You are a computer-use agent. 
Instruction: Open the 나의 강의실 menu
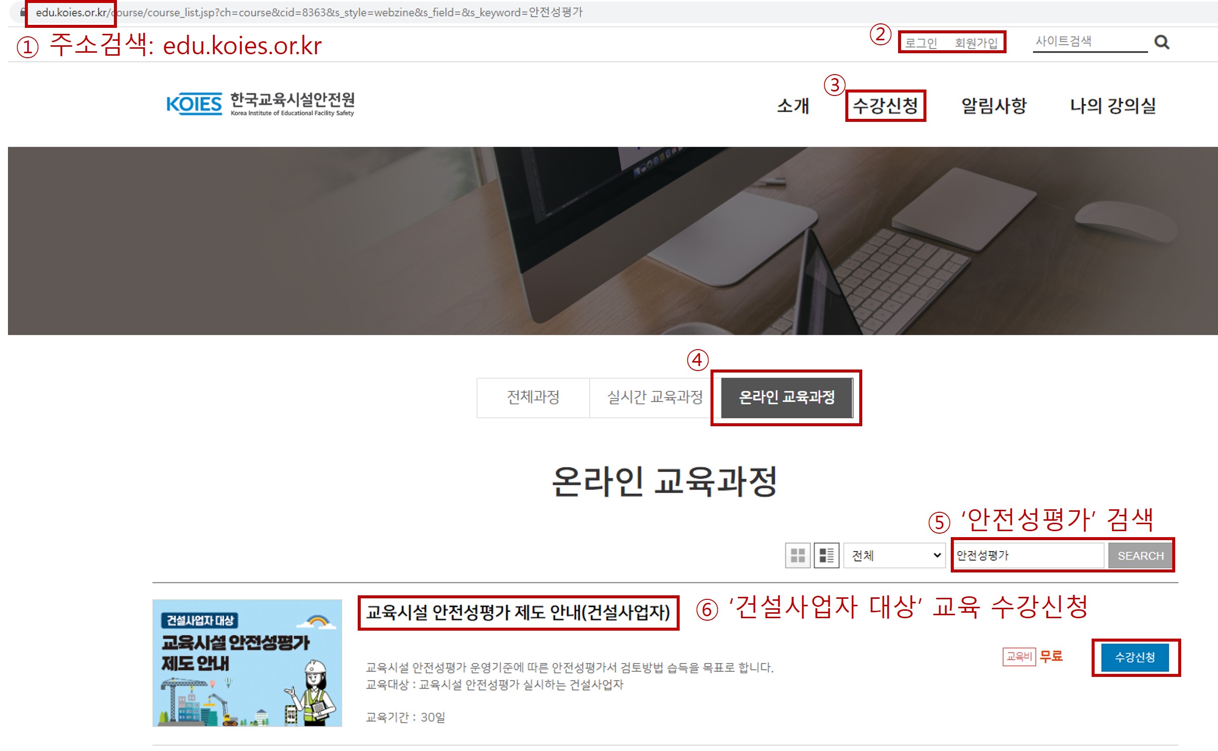1113,105
